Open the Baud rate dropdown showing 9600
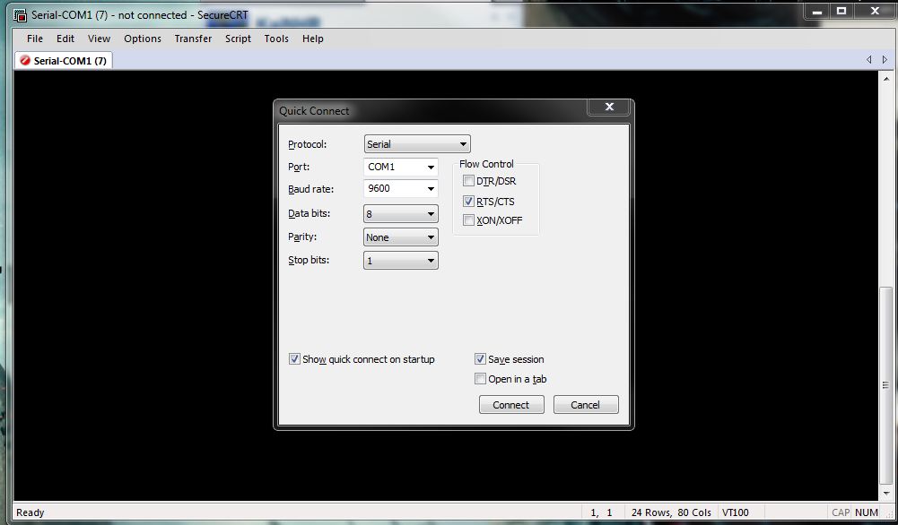 click(x=401, y=189)
